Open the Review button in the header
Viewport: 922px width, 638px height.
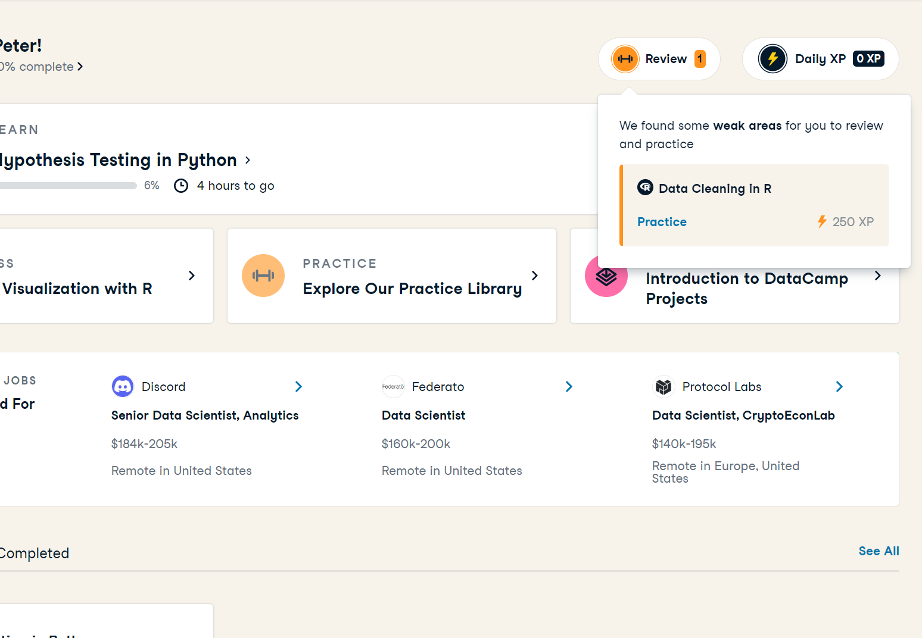click(659, 59)
